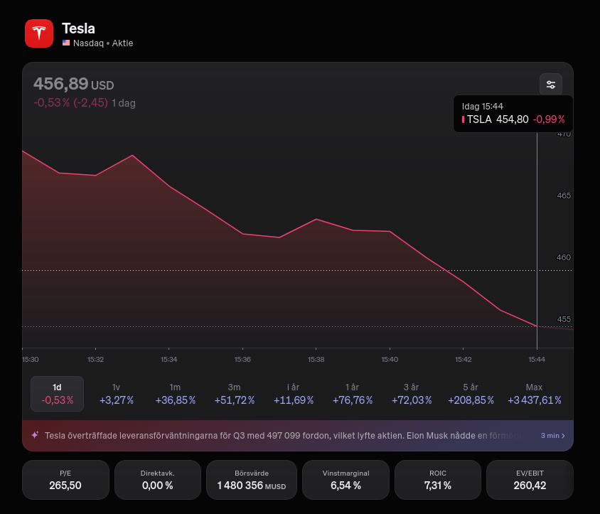Click the chart crosshair line at 15:44
Screen dimensions: 600x514
537,240
